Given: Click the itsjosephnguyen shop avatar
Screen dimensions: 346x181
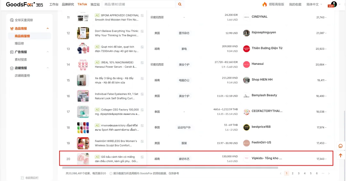Looking at the screenshot, I should coord(246,33).
